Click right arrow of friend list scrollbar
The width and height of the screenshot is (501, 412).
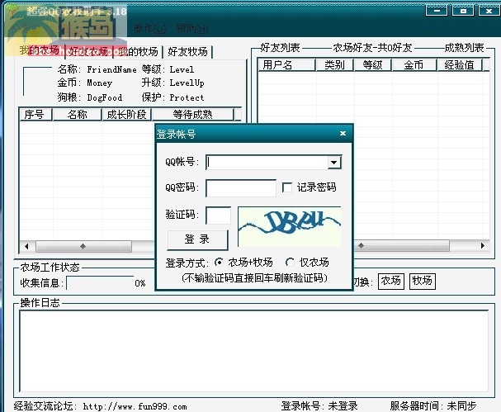[x=483, y=246]
